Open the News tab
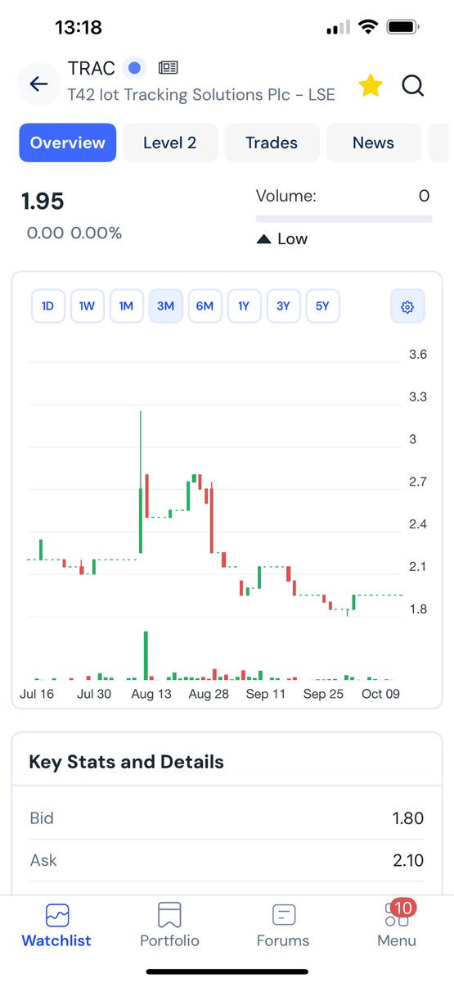The width and height of the screenshot is (454, 983). (373, 143)
